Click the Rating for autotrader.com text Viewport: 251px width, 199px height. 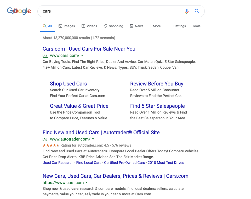click(x=96, y=145)
